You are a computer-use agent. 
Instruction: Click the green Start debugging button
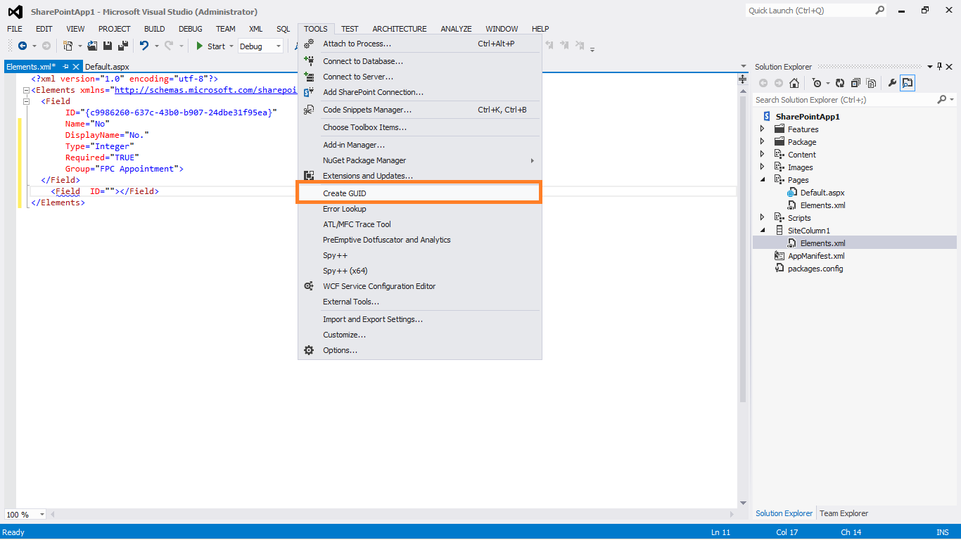point(210,46)
